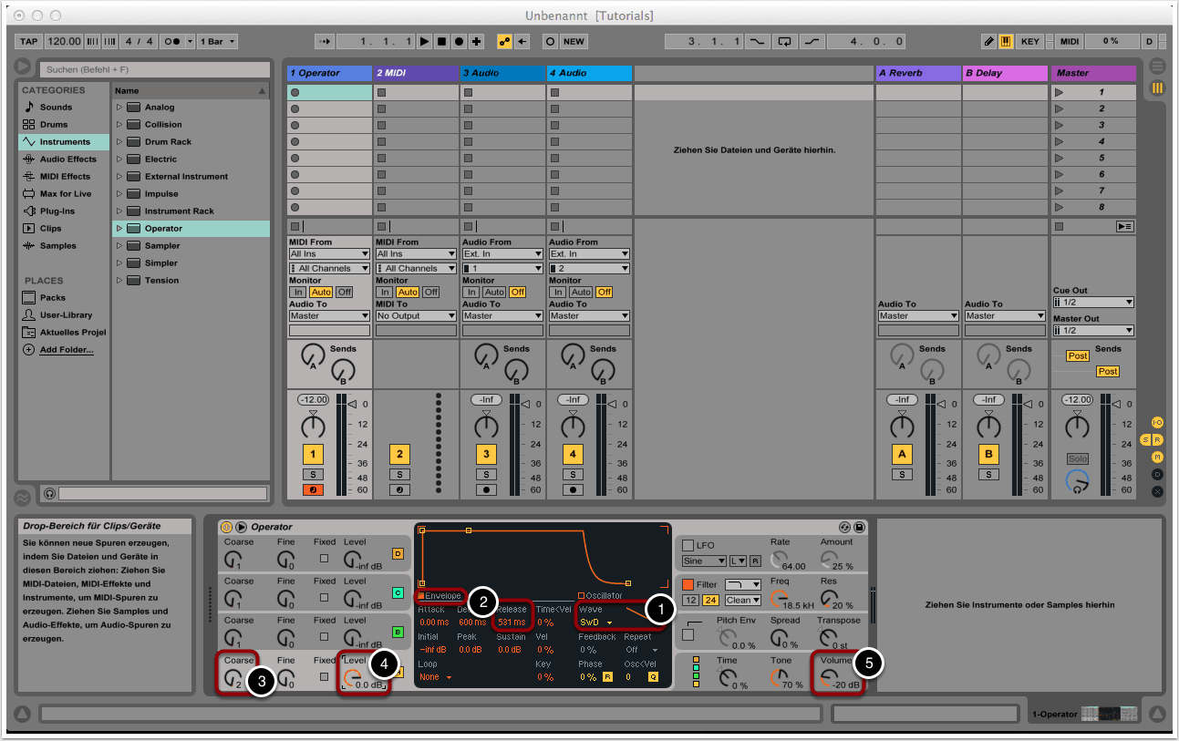Enable the Draw Mode pencil icon
Image resolution: width=1179 pixels, height=741 pixels.
(989, 42)
